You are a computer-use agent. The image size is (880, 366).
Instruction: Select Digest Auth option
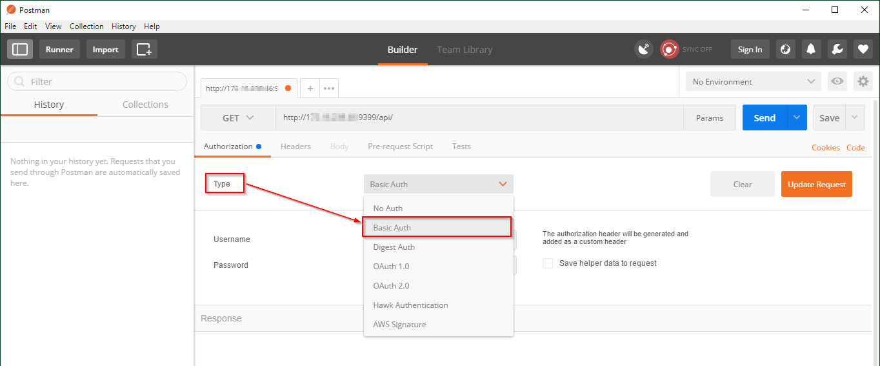439,247
